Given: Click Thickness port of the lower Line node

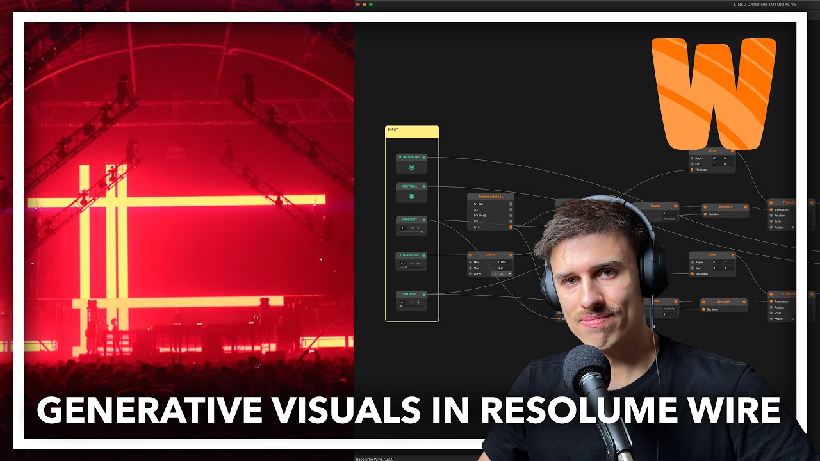Looking at the screenshot, I should click(692, 274).
